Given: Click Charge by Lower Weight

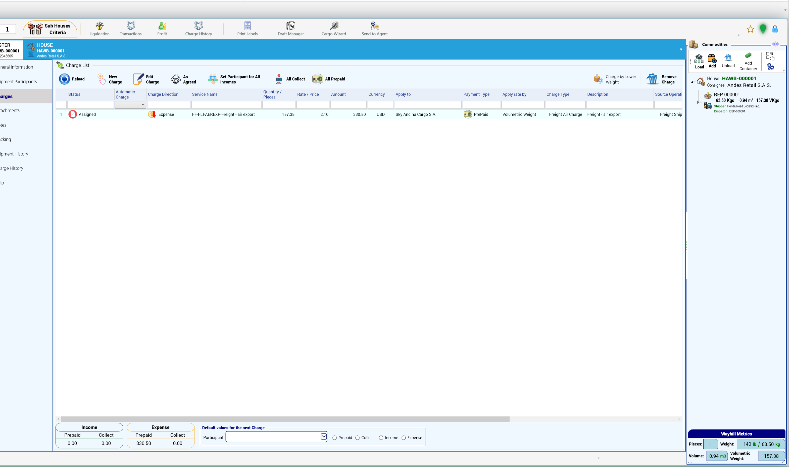Looking at the screenshot, I should pos(615,79).
